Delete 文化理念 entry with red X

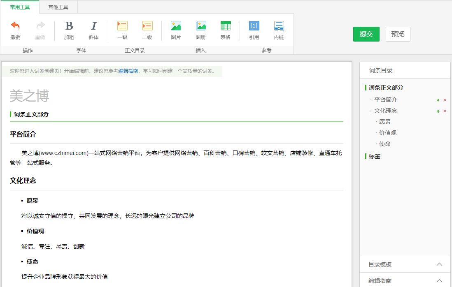coord(445,111)
